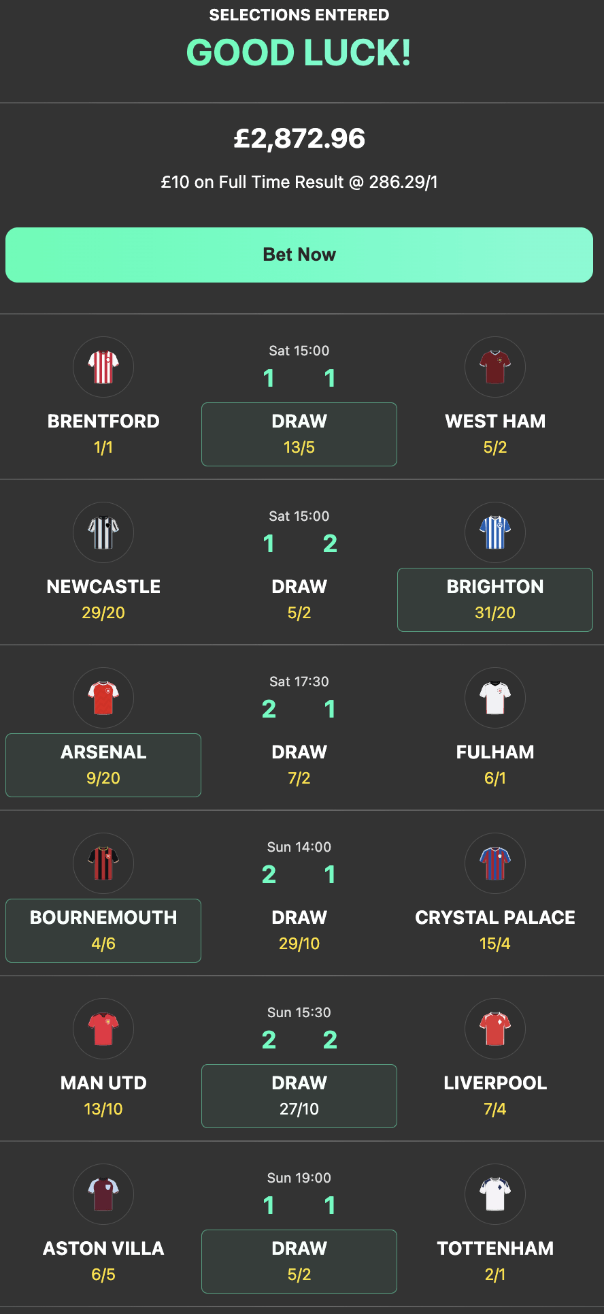Viewport: 604px width, 1314px height.
Task: Click the Crystal Palace shirt icon
Action: tap(494, 863)
